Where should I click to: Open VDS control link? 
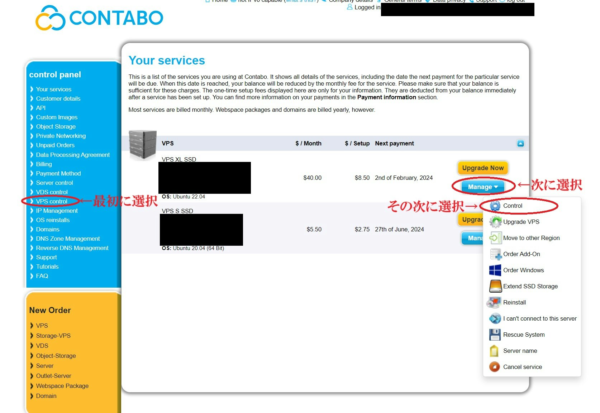52,192
